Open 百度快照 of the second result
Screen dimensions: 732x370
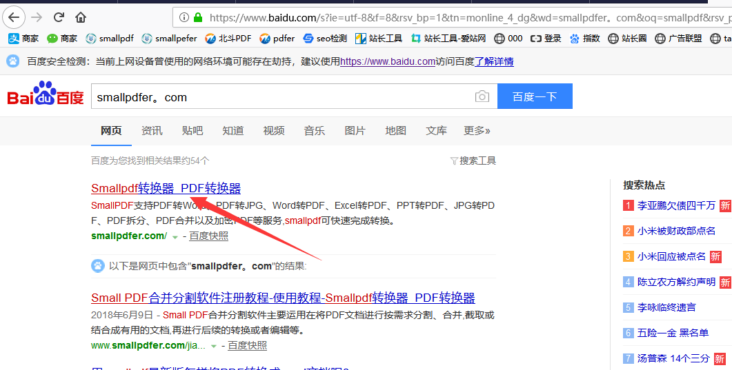(248, 346)
